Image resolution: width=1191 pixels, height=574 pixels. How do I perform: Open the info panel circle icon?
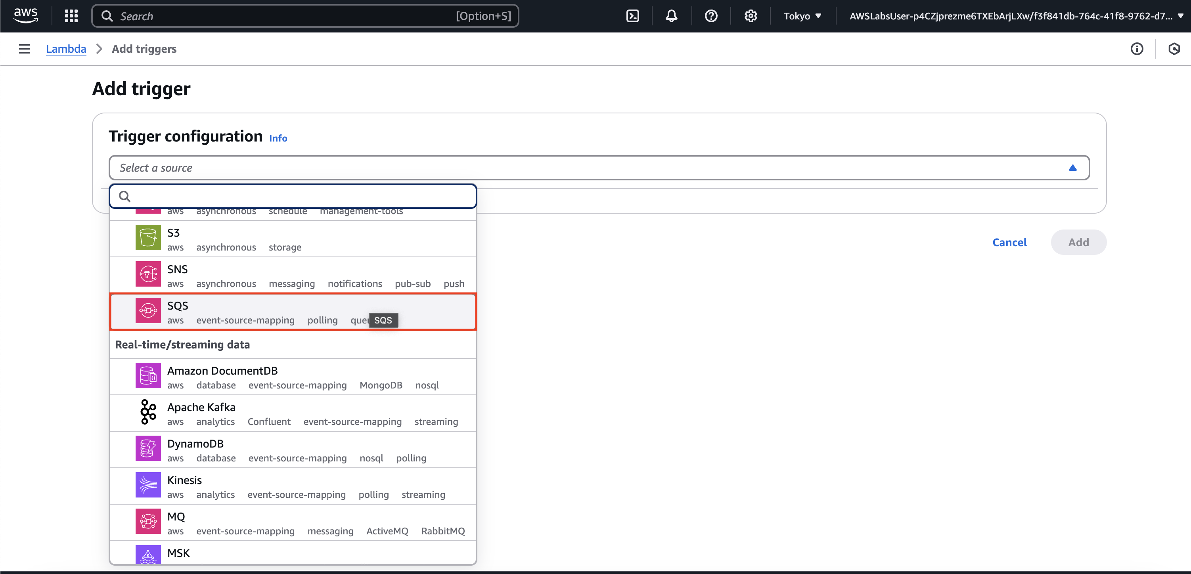(1136, 49)
